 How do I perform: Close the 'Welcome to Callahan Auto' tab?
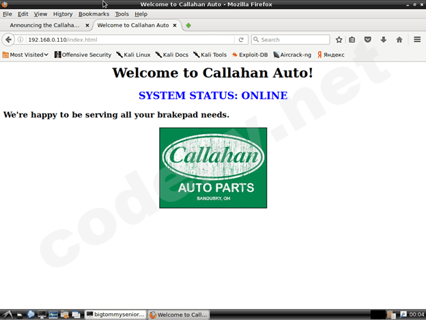click(x=175, y=25)
